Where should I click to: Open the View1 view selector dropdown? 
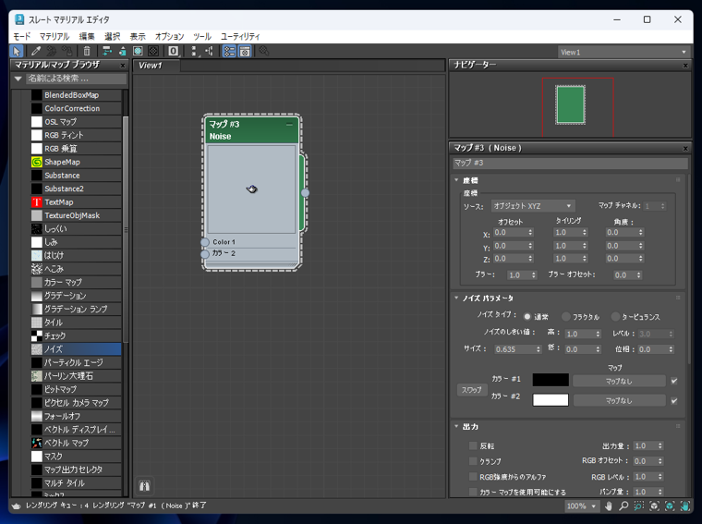pyautogui.click(x=623, y=52)
